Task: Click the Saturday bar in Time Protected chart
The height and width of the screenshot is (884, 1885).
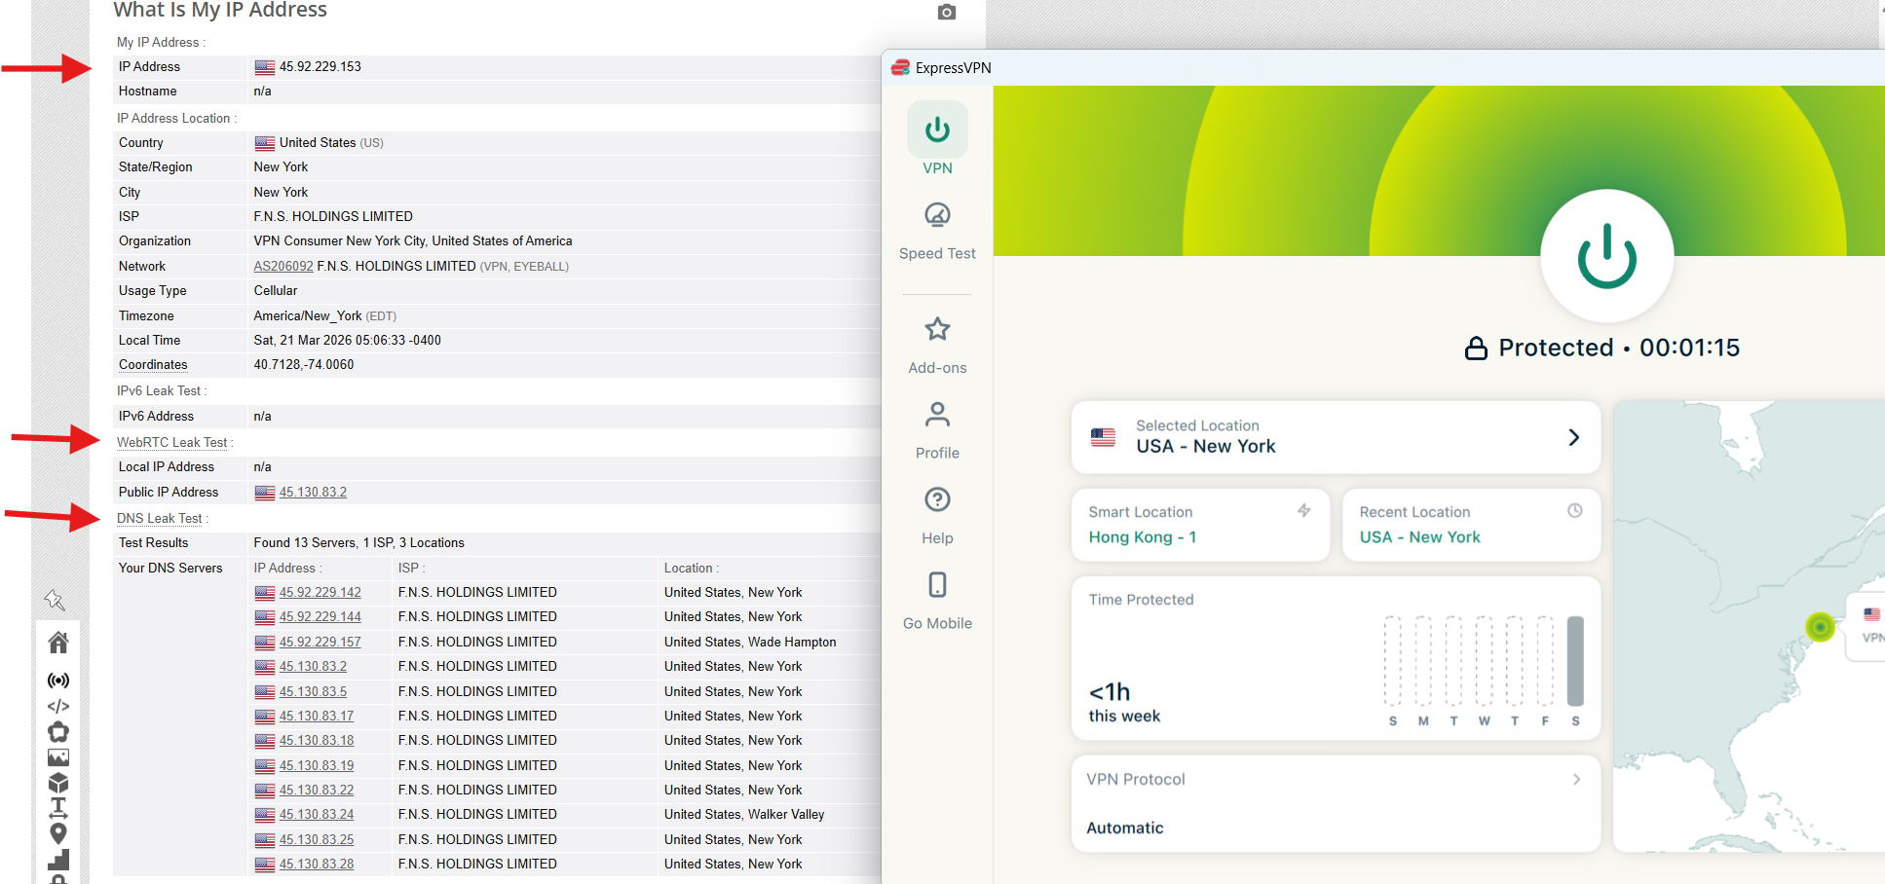Action: [x=1575, y=660]
